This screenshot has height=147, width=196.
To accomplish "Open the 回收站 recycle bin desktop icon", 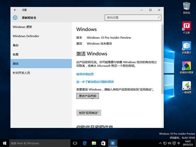I will tap(187, 6).
